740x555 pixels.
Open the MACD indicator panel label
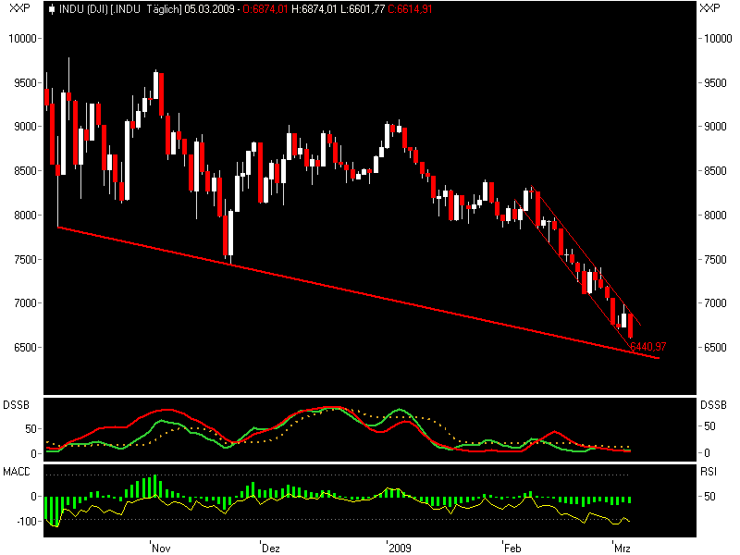tap(15, 470)
